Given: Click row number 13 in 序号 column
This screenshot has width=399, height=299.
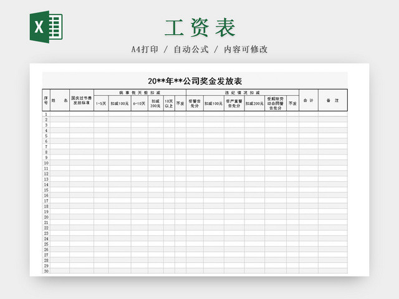Looking at the screenshot, I should [46, 179].
